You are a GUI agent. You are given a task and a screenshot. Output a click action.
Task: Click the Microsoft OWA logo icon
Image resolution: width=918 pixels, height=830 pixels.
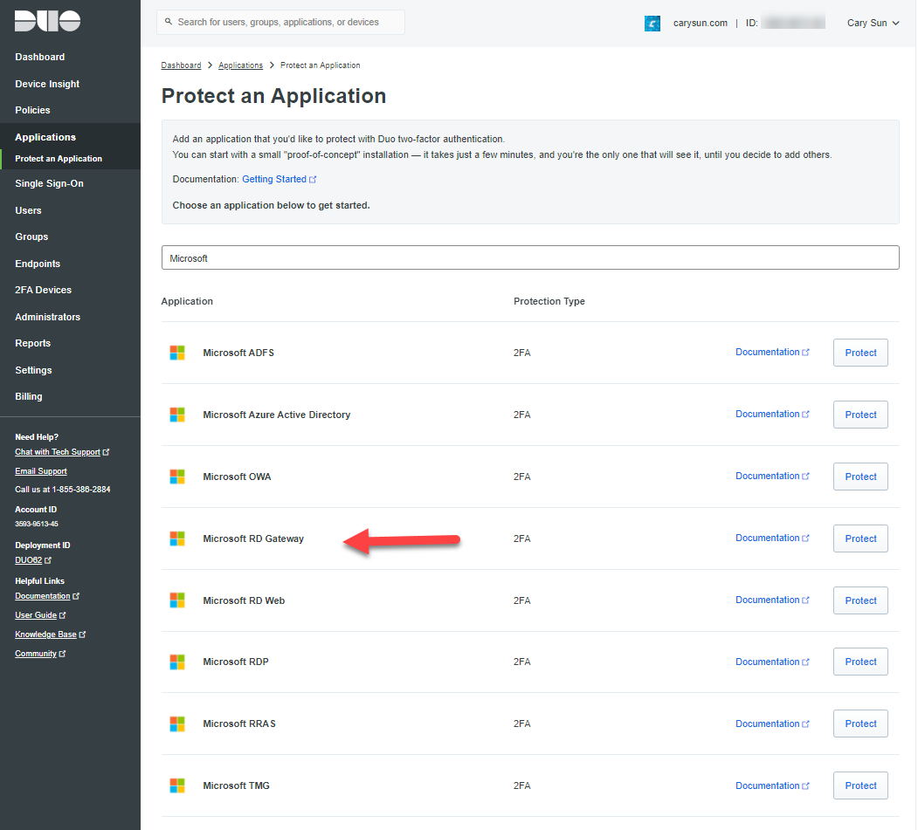177,477
